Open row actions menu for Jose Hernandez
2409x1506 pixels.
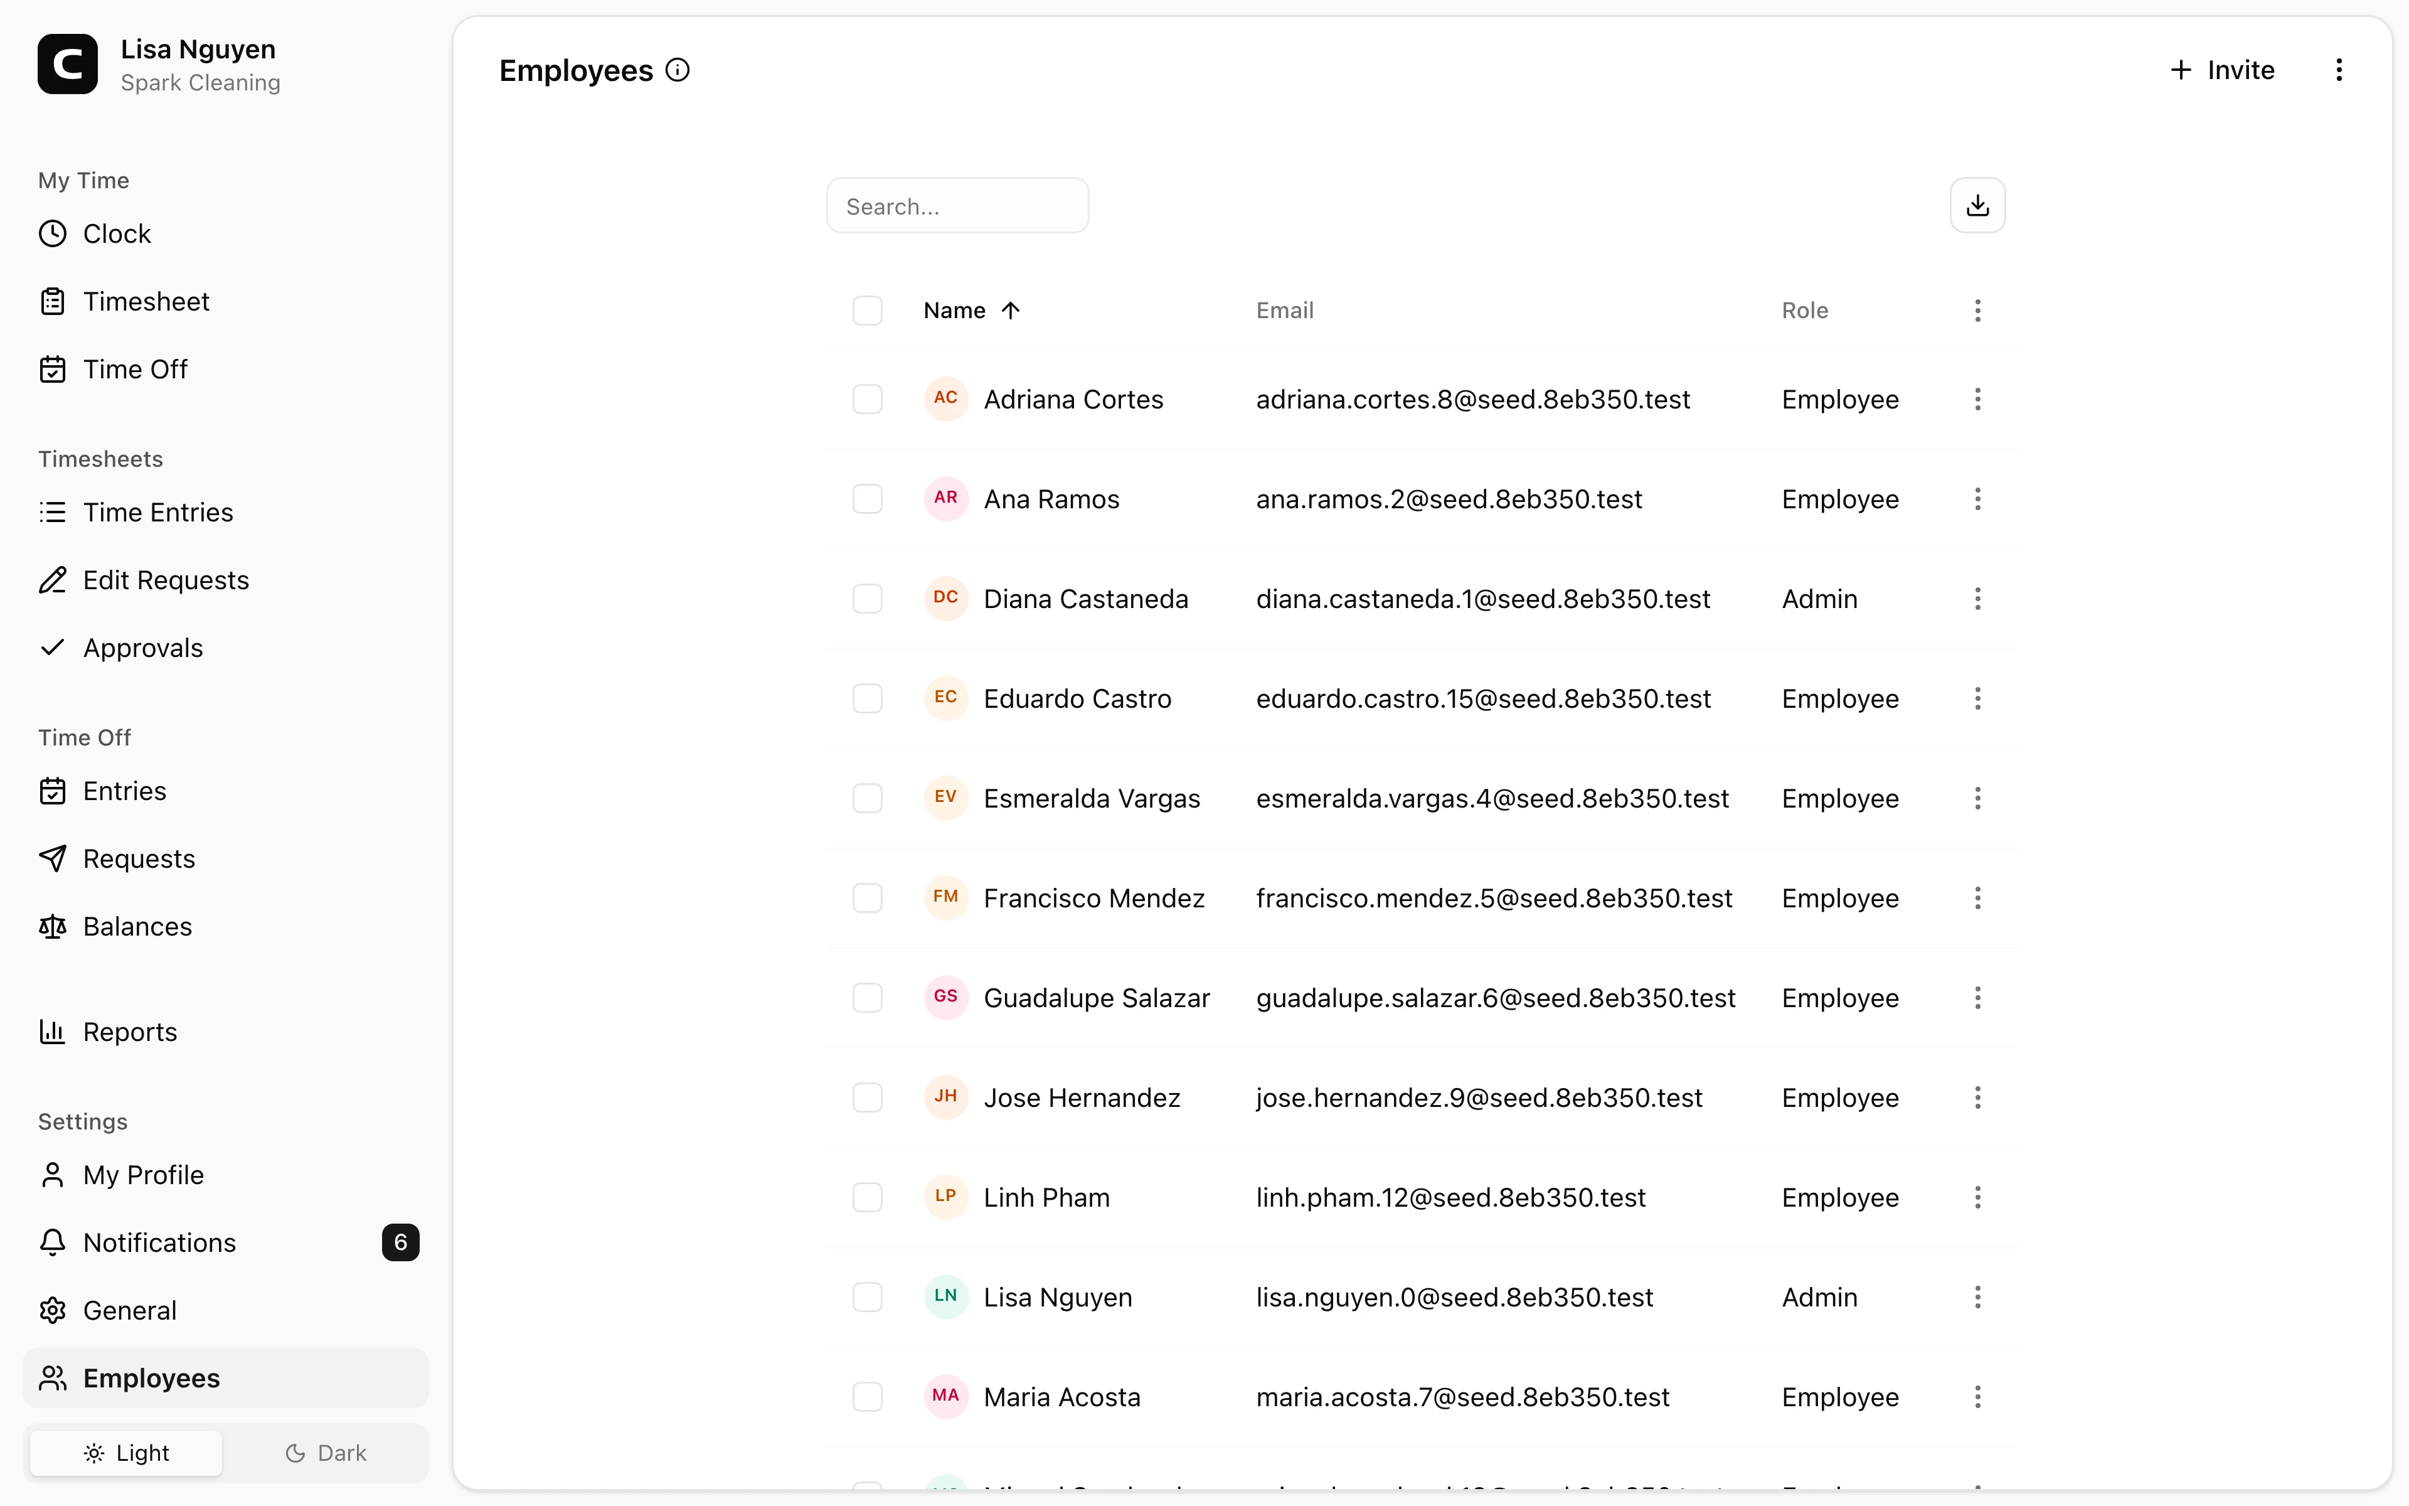pyautogui.click(x=1977, y=1097)
